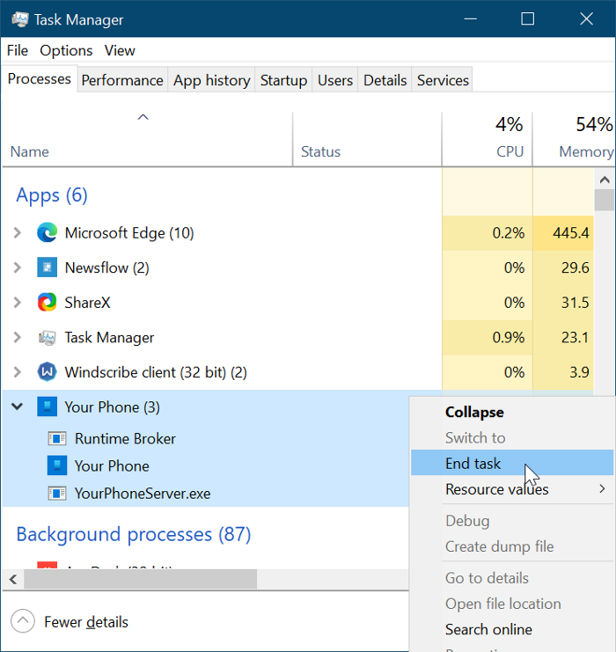Select End task from context menu
Viewport: 616px width, 652px height.
(473, 463)
